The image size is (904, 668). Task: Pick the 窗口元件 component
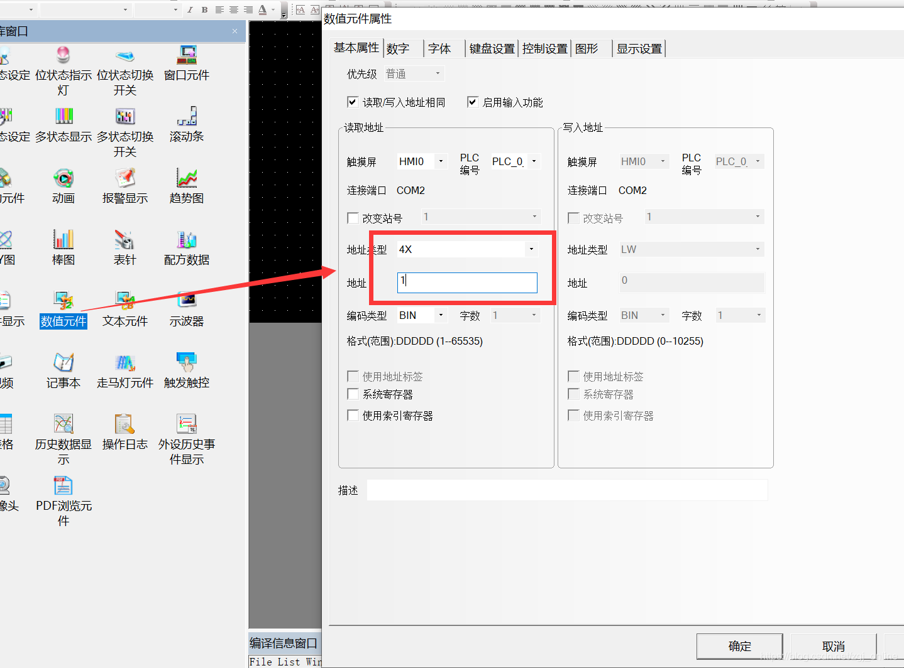187,55
